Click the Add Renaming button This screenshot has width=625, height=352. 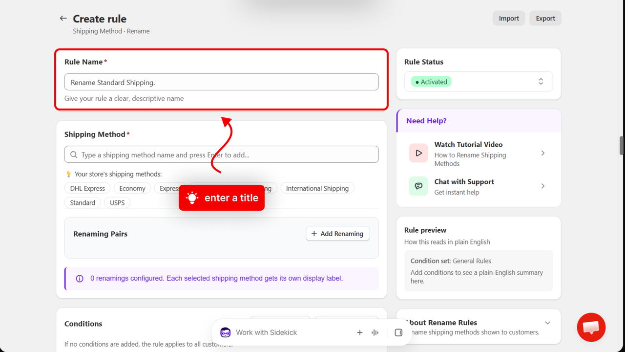point(338,234)
